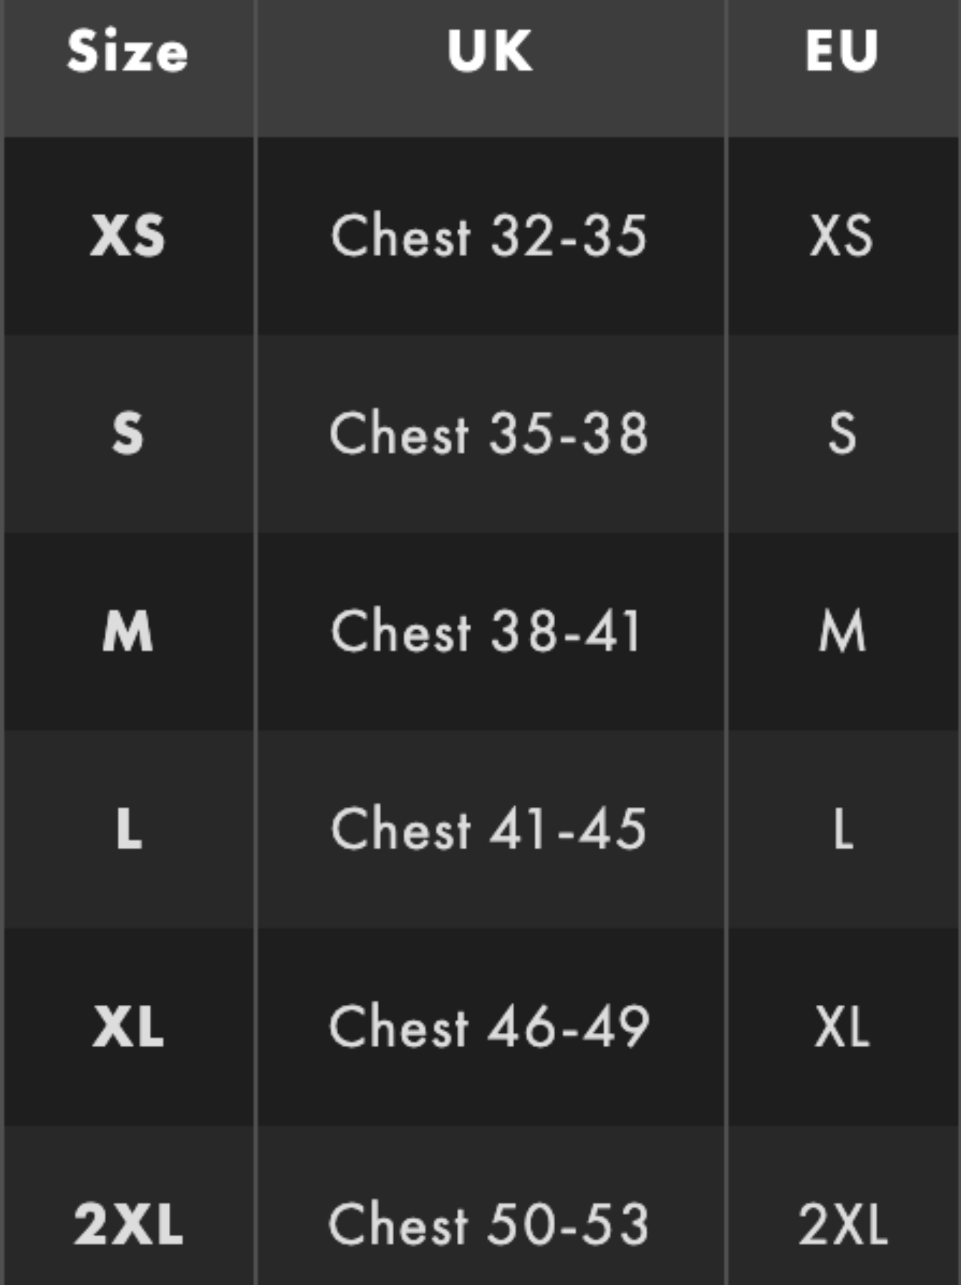Select the Chest 35-38 cell

[489, 433]
